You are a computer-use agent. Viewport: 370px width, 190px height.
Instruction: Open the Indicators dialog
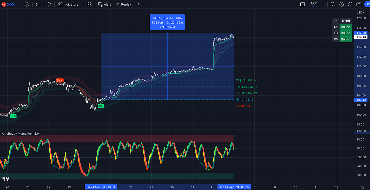[x=68, y=4]
